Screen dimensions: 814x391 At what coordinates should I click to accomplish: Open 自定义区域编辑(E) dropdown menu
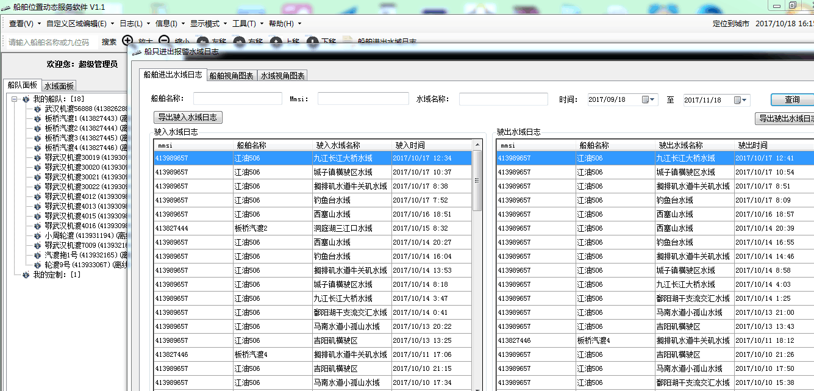(79, 24)
